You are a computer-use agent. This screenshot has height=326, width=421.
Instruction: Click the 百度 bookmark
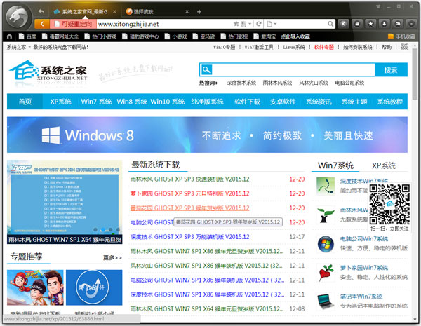(x=27, y=36)
